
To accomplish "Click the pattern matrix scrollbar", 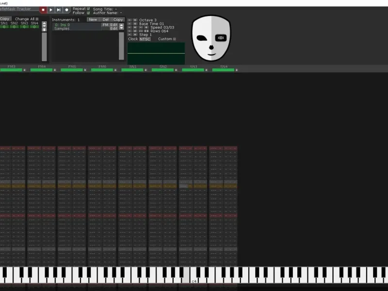I will [44, 47].
